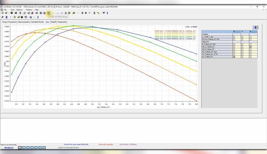Check Z for the Gv_Turbine_AT m^3/s row

(250, 54)
